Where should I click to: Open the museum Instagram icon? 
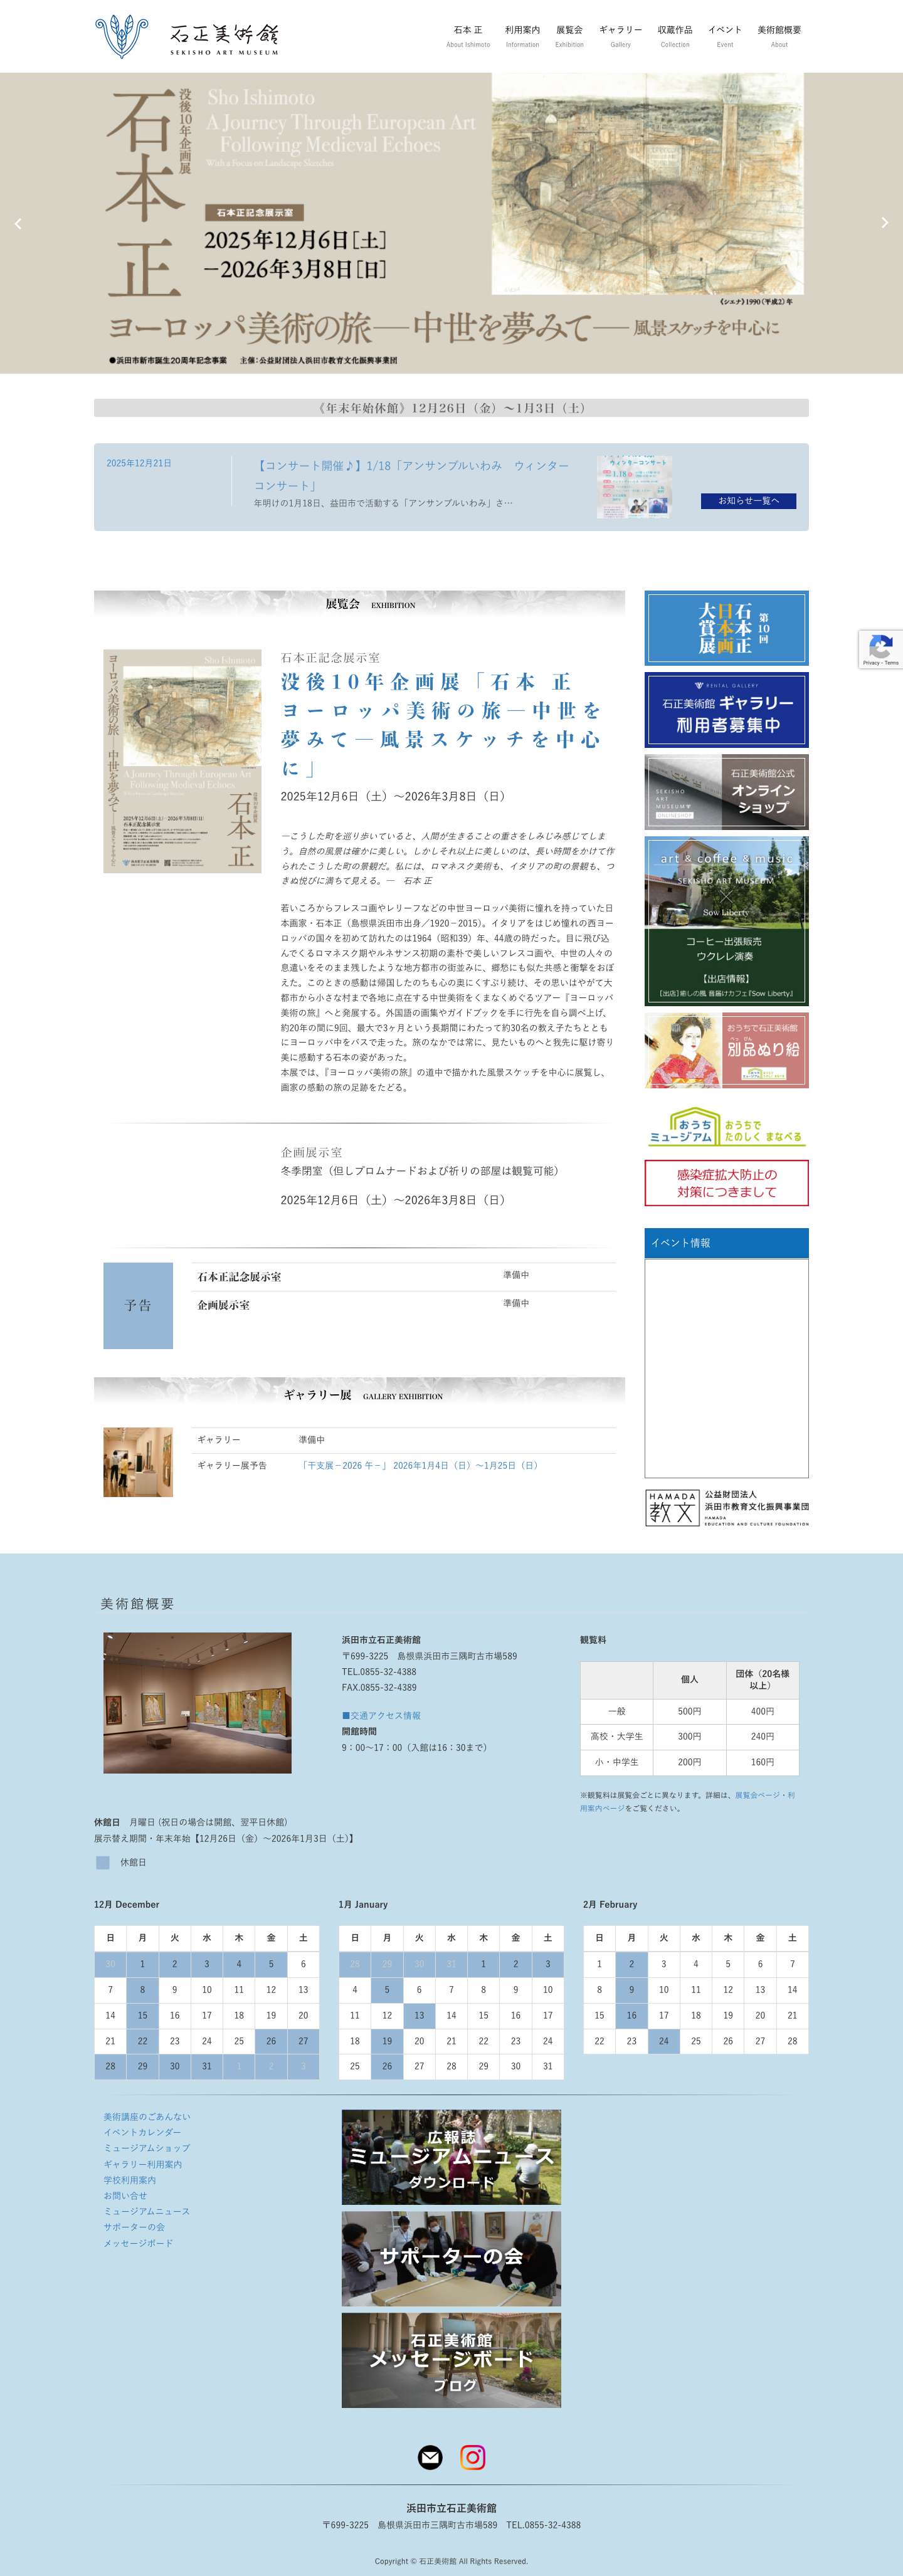click(473, 2457)
